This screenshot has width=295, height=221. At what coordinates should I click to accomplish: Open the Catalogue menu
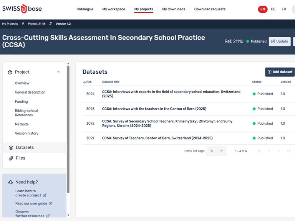(85, 9)
